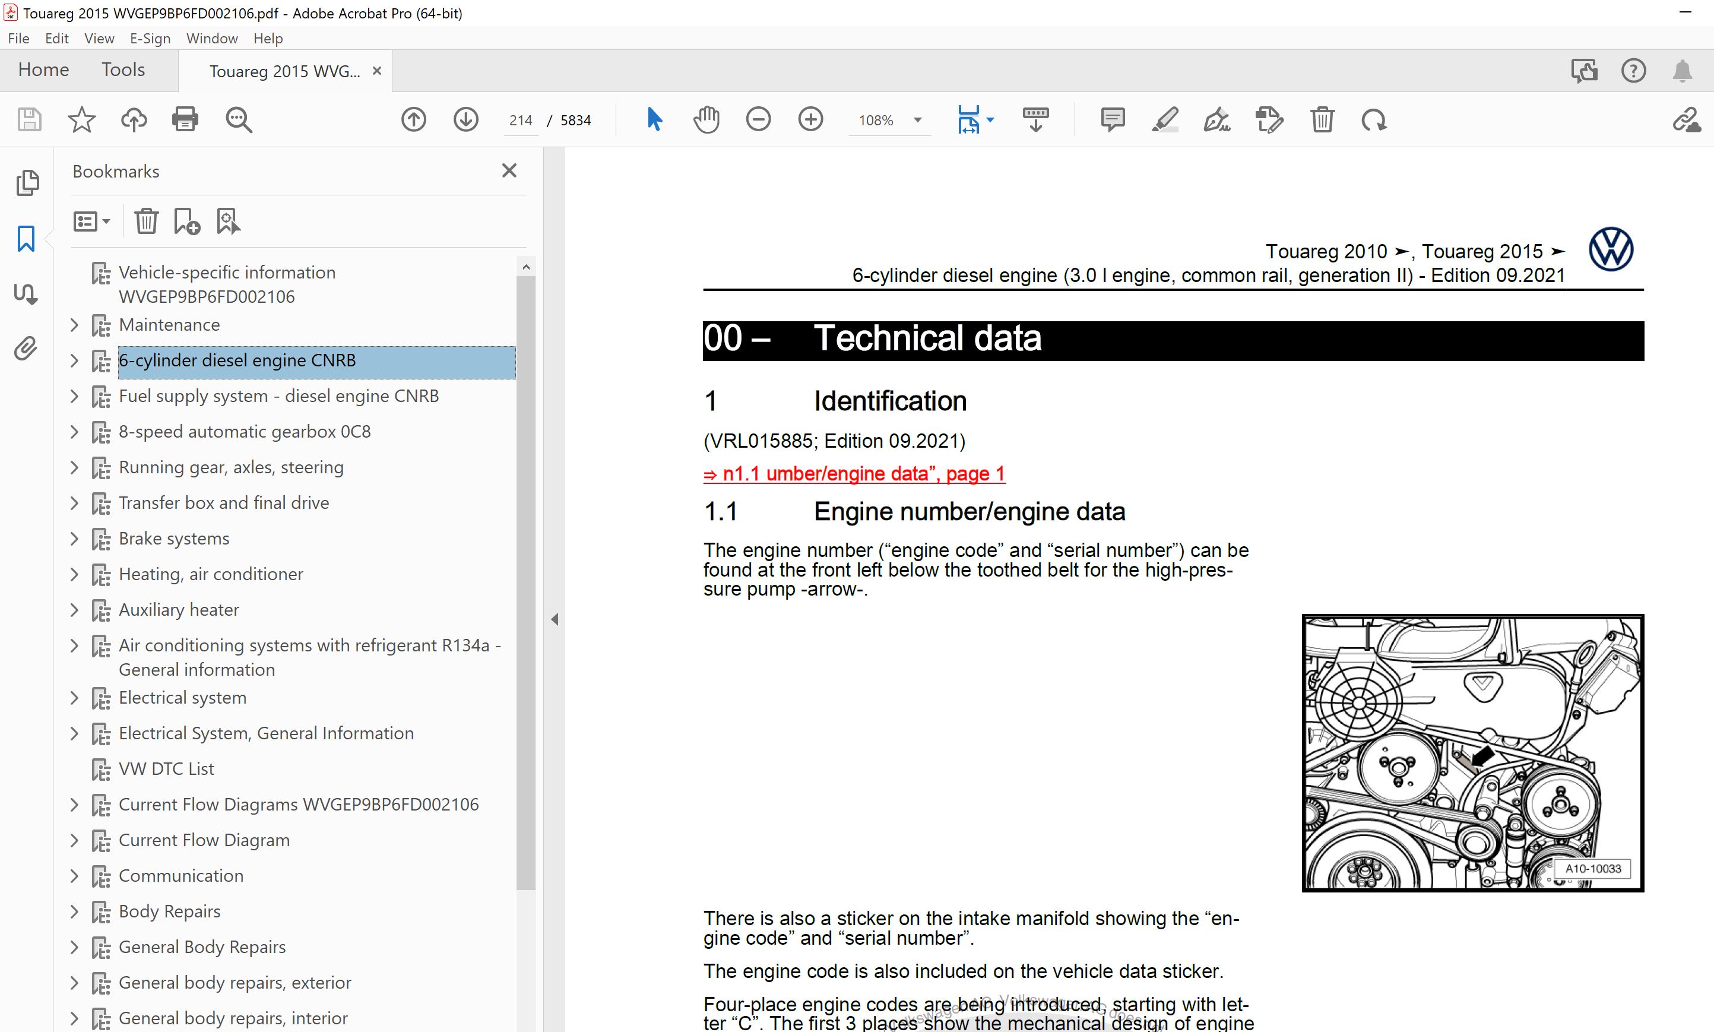The height and width of the screenshot is (1032, 1714).
Task: Click the rotate page icon
Action: tap(1373, 119)
